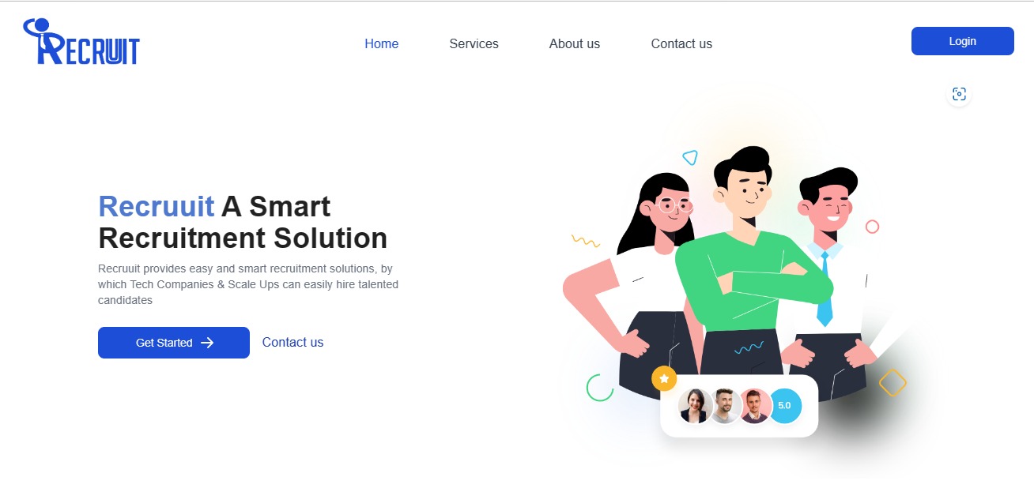Click the Recruit logo in header
The height and width of the screenshot is (488, 1034).
[81, 41]
